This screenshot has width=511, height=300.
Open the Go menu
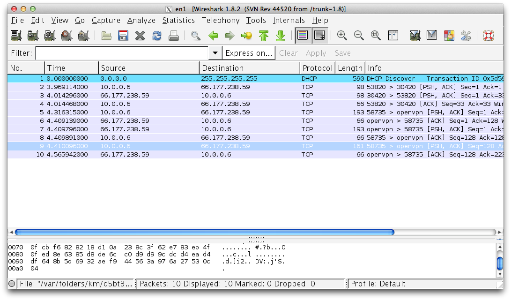pyautogui.click(x=80, y=21)
